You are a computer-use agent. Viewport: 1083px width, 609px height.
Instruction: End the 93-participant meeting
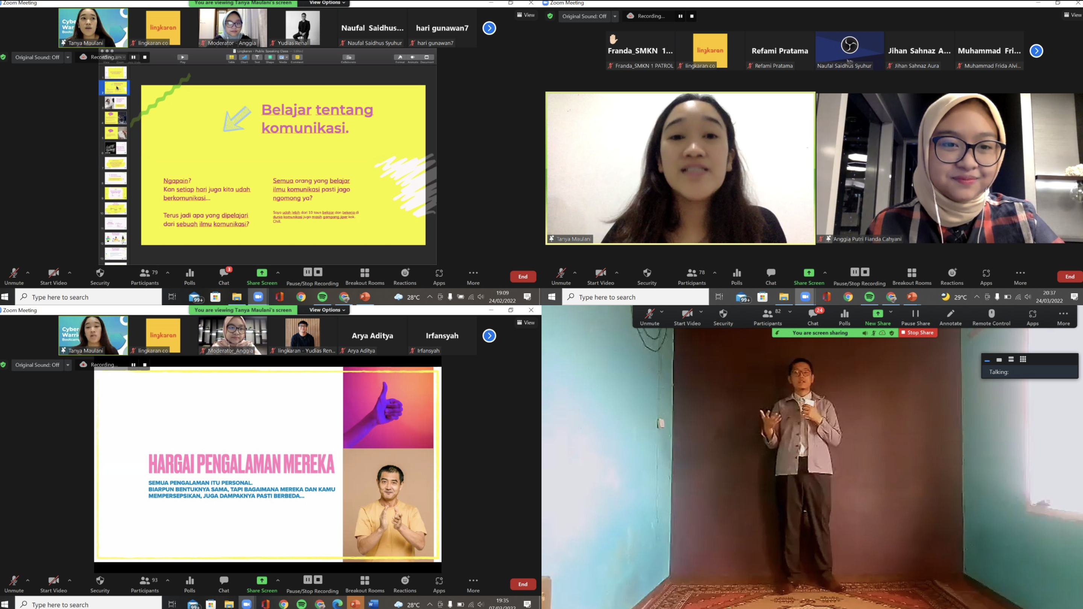point(523,584)
